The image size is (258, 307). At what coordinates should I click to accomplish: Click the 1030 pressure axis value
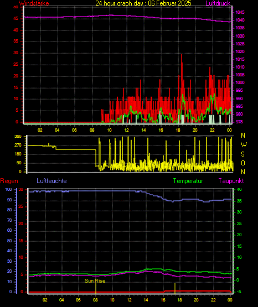240,36
